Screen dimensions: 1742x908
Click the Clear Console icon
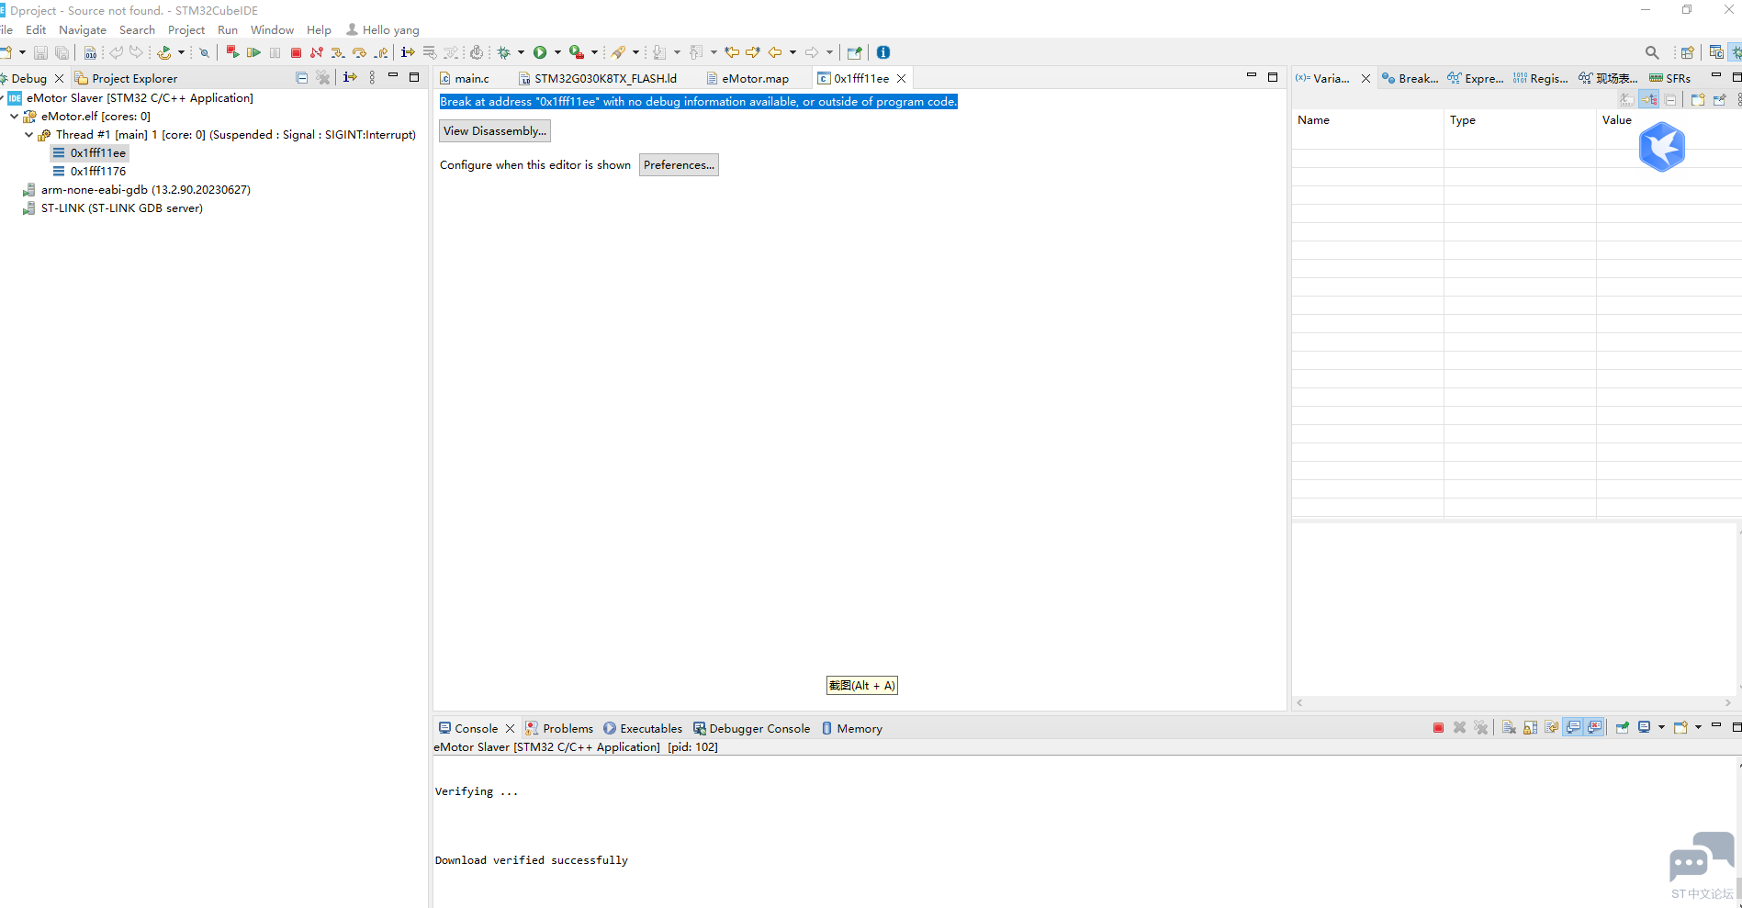point(1509,727)
